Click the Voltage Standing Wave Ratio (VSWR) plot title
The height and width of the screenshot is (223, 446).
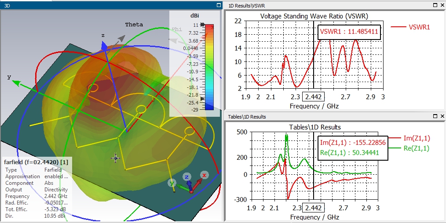(314, 16)
